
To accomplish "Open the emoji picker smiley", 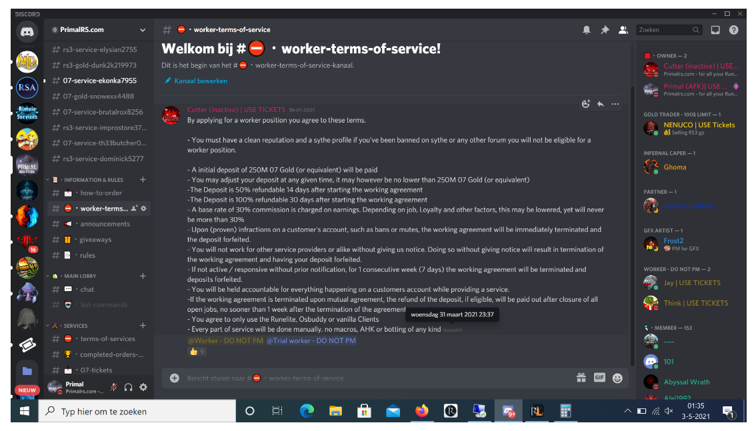I will (x=617, y=378).
